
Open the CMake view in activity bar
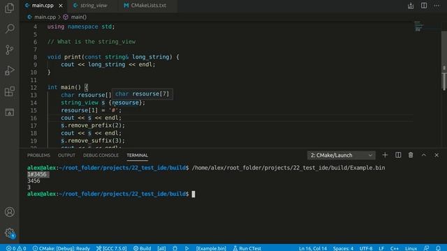click(9, 112)
